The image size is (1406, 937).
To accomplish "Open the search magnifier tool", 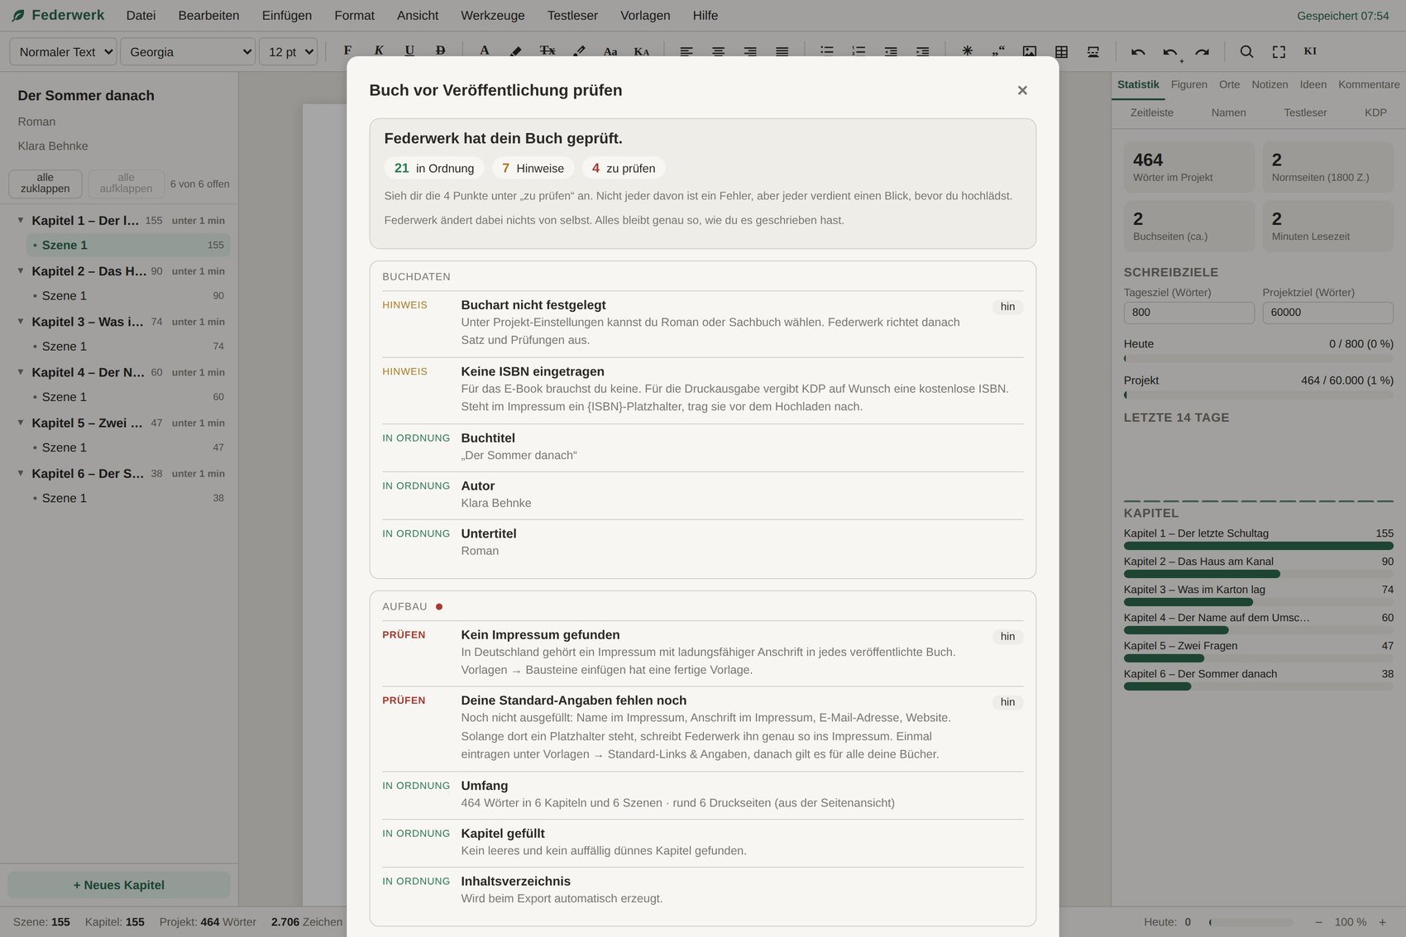I will (1247, 51).
